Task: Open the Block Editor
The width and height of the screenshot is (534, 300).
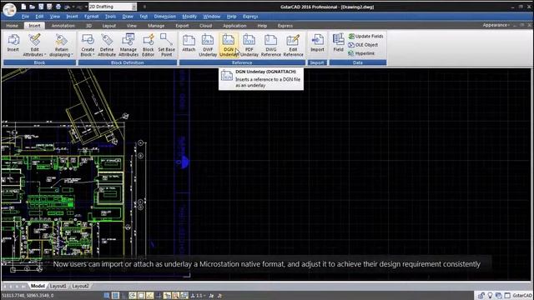Action: click(x=149, y=45)
